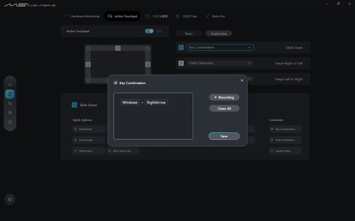Viewport: 355px width, 221px height.
Task: Open the fan icon in sidebar
Action: 9,113
